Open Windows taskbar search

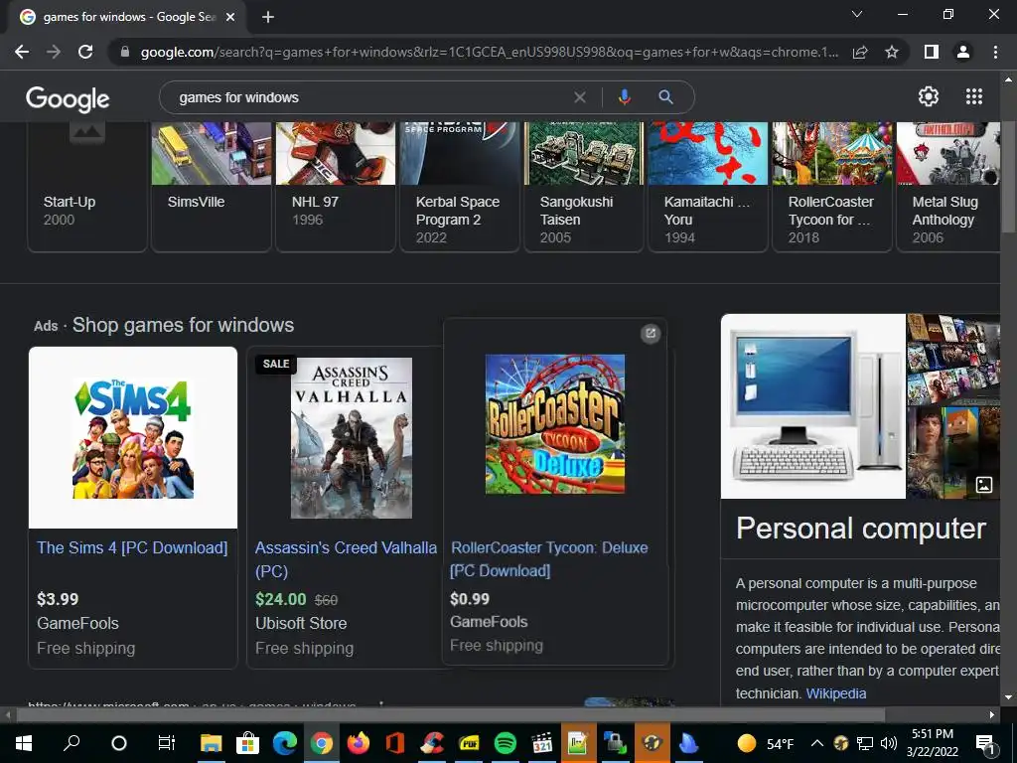[x=72, y=743]
